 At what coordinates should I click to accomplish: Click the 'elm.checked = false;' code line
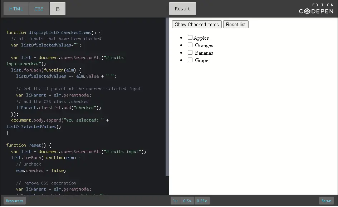coord(41,171)
